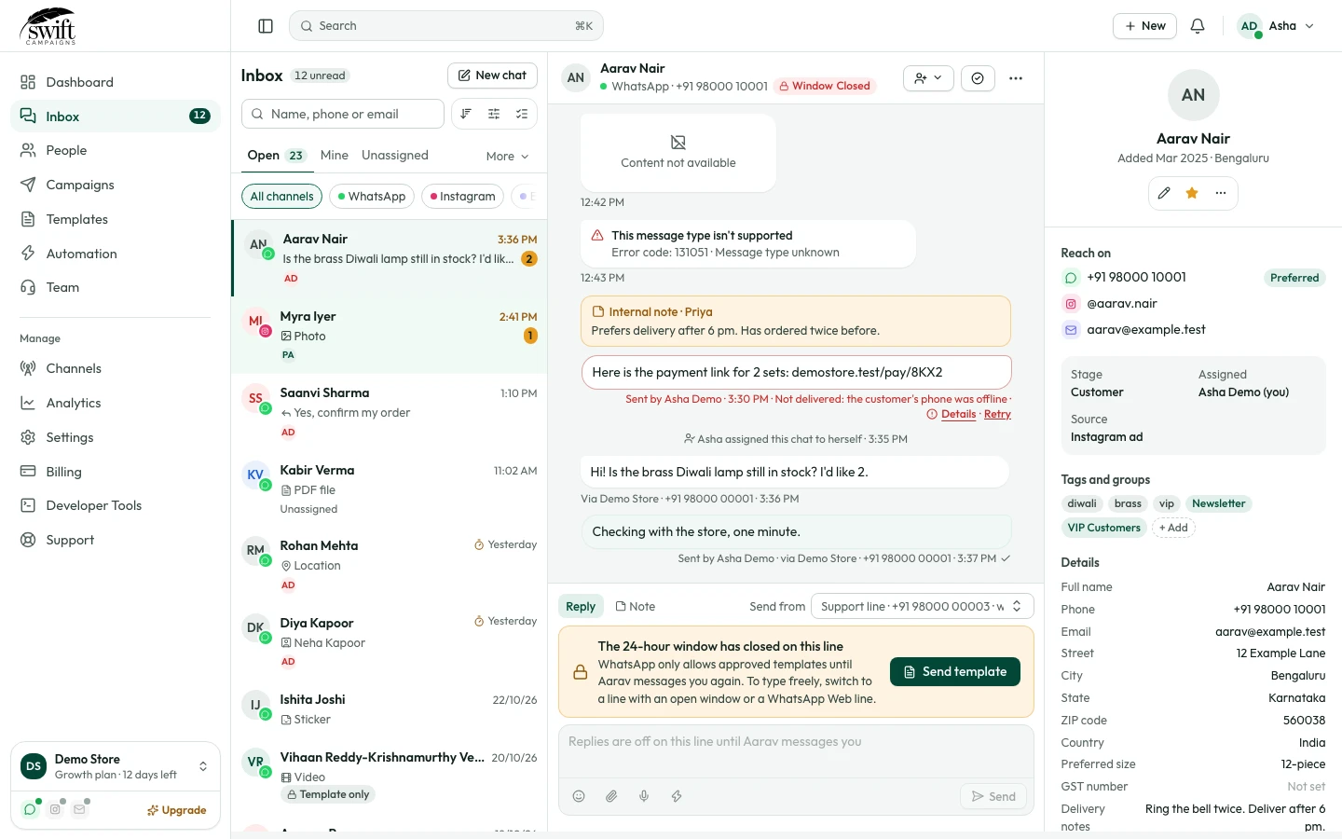Open the Send from line selector
This screenshot has height=839, width=1342.
tap(922, 606)
